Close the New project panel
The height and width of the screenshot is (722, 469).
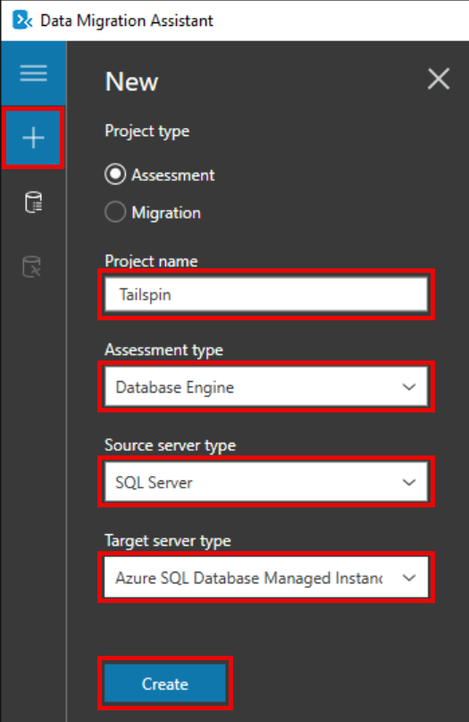click(439, 80)
